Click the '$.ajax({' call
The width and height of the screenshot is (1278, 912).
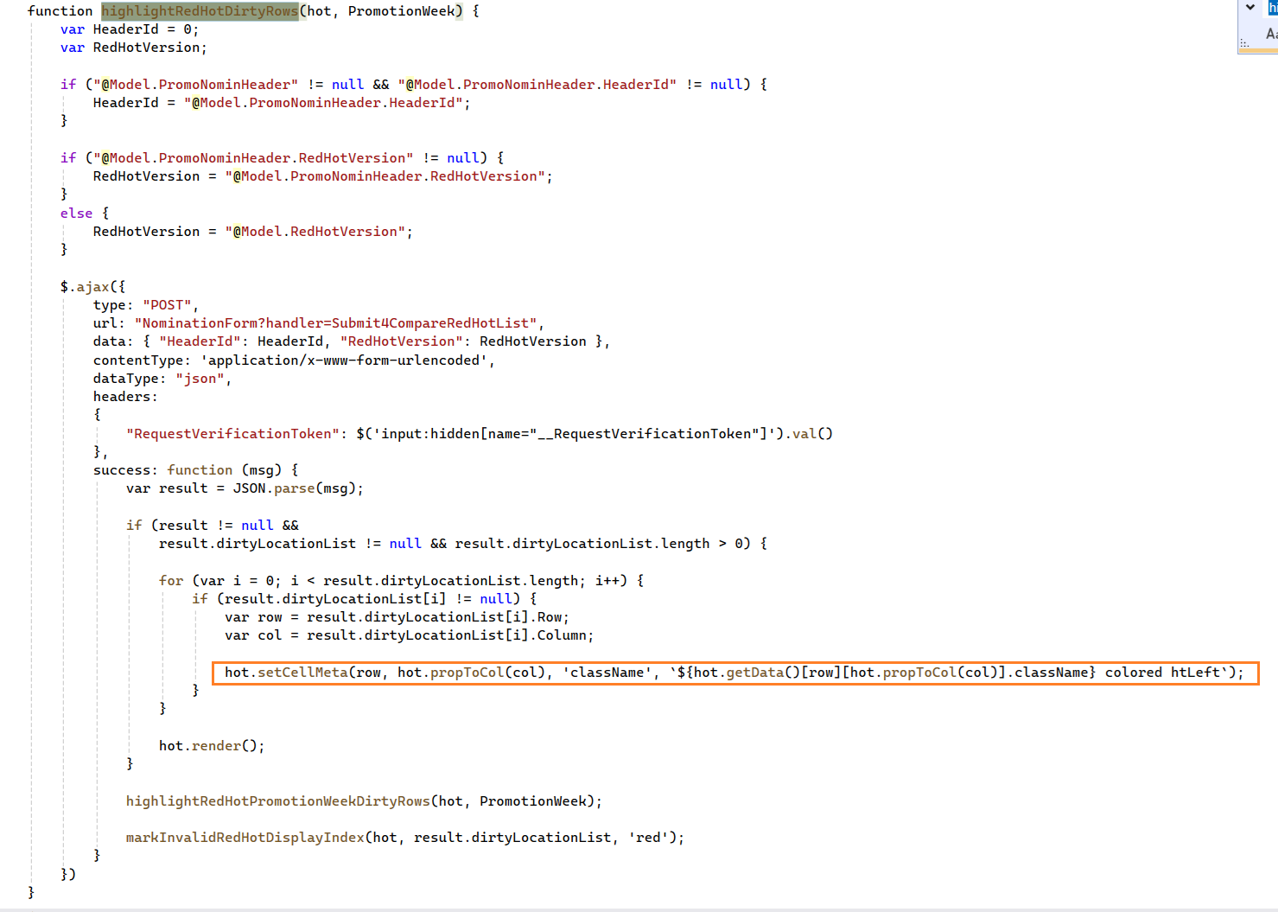92,287
